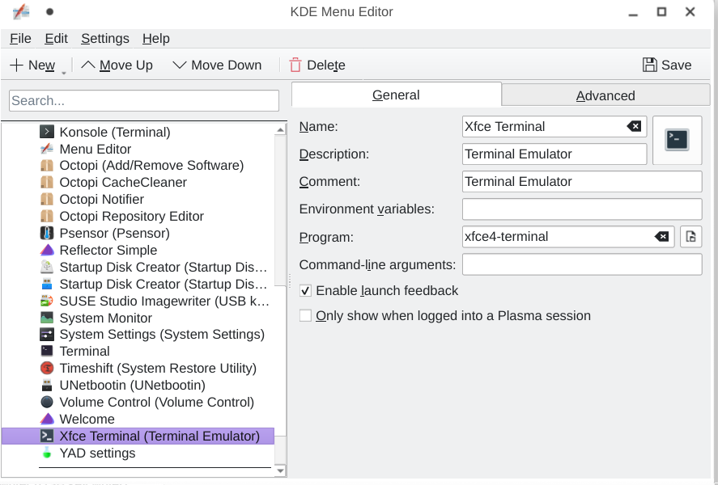This screenshot has width=718, height=485.
Task: Clear the Program field with its clear icon
Action: coord(662,236)
